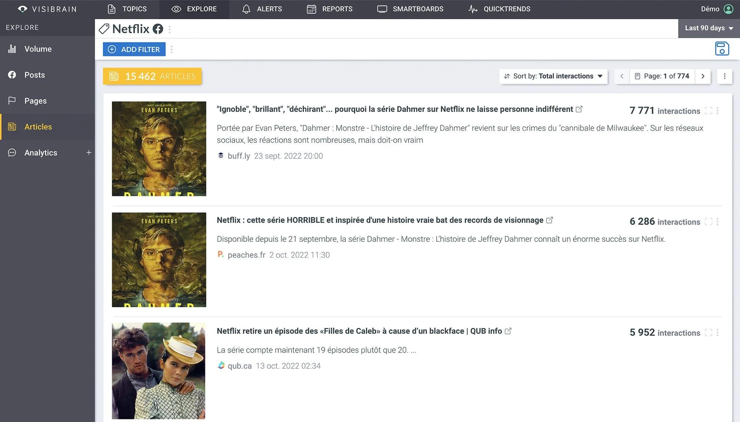Click the buff.ly source link
Screen dimensions: 740x422
click(x=239, y=156)
